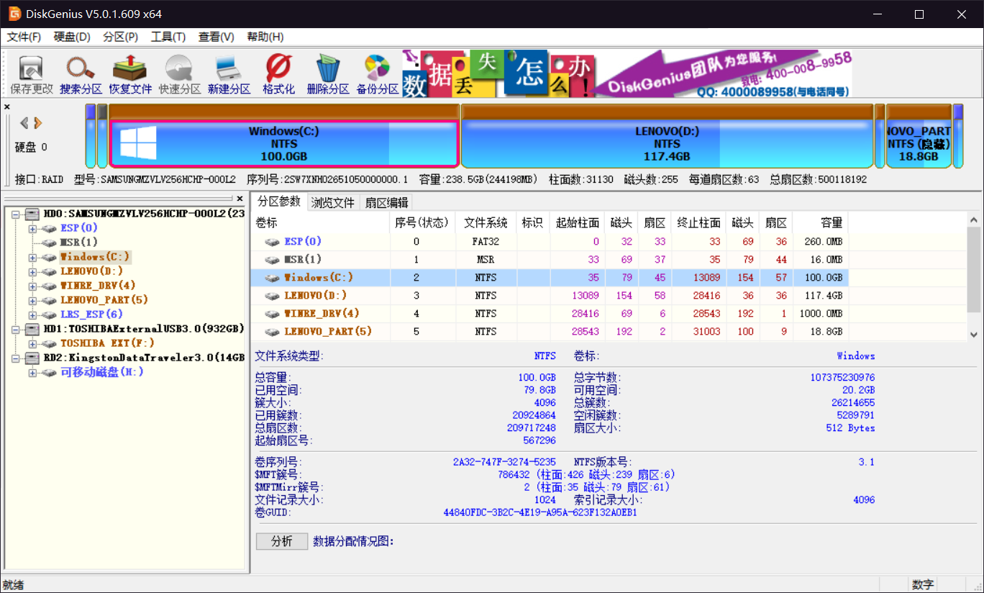Close the disk map panel with its X
Image resolution: width=984 pixels, height=593 pixels.
7,107
